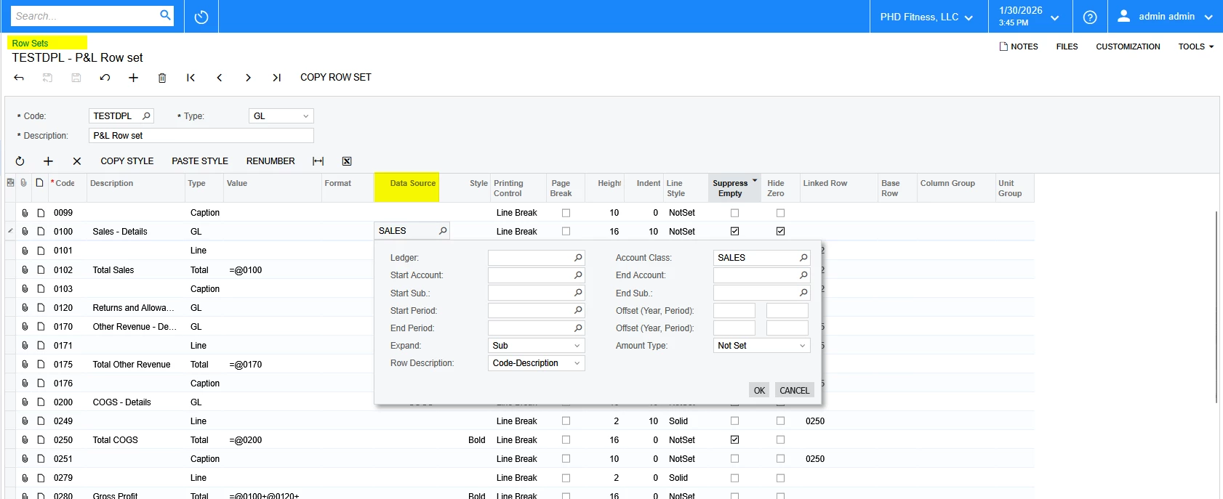The image size is (1223, 499).
Task: Uncheck Suppress Empty for row 0100
Action: [734, 232]
